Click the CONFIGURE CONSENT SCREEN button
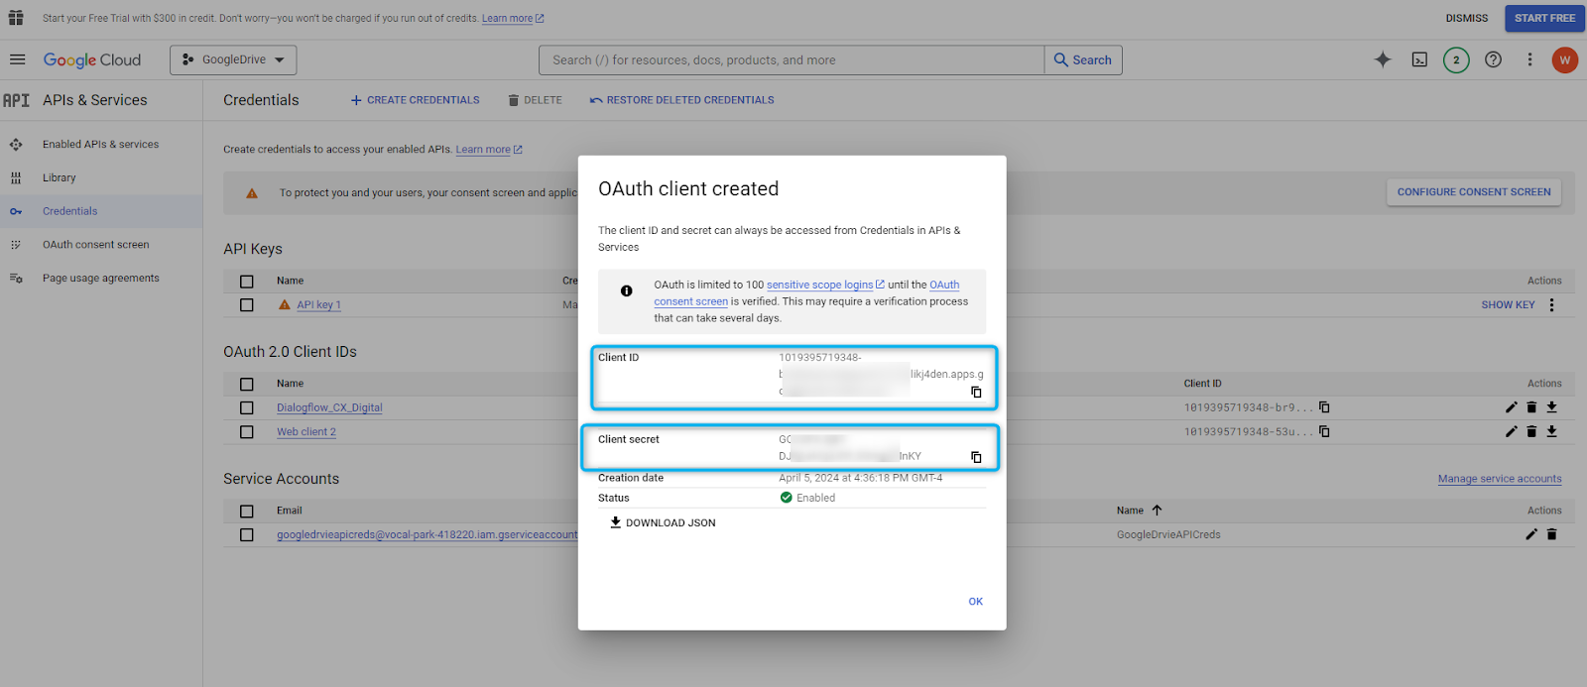The width and height of the screenshot is (1587, 687). pos(1474,192)
